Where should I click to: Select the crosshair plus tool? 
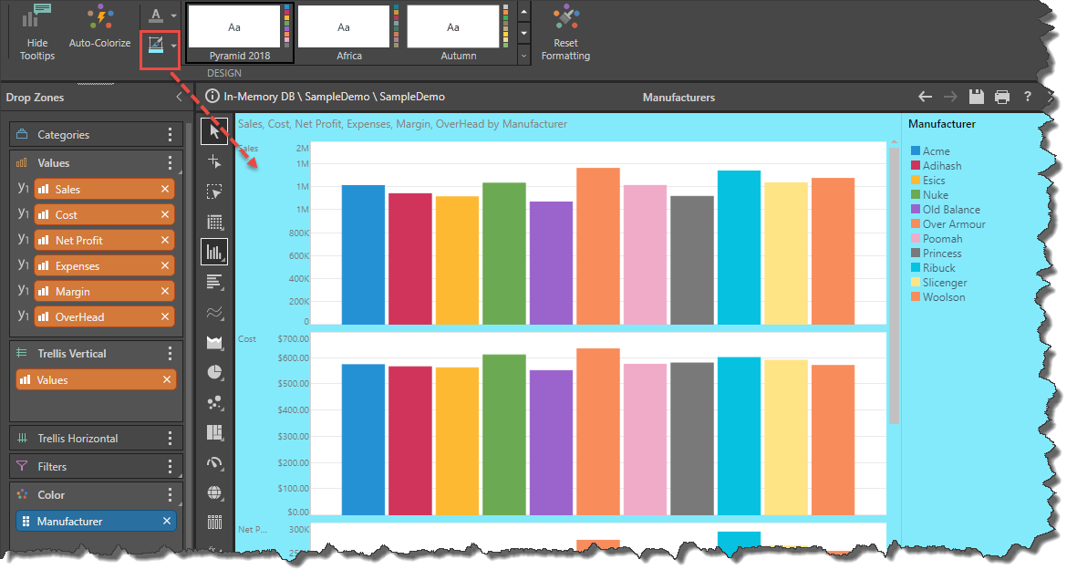coord(214,161)
